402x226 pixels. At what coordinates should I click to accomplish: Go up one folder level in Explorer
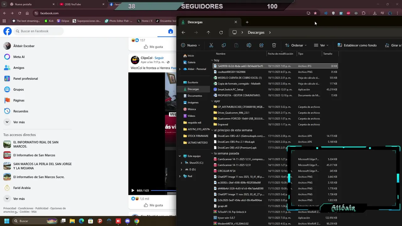tap(208, 32)
